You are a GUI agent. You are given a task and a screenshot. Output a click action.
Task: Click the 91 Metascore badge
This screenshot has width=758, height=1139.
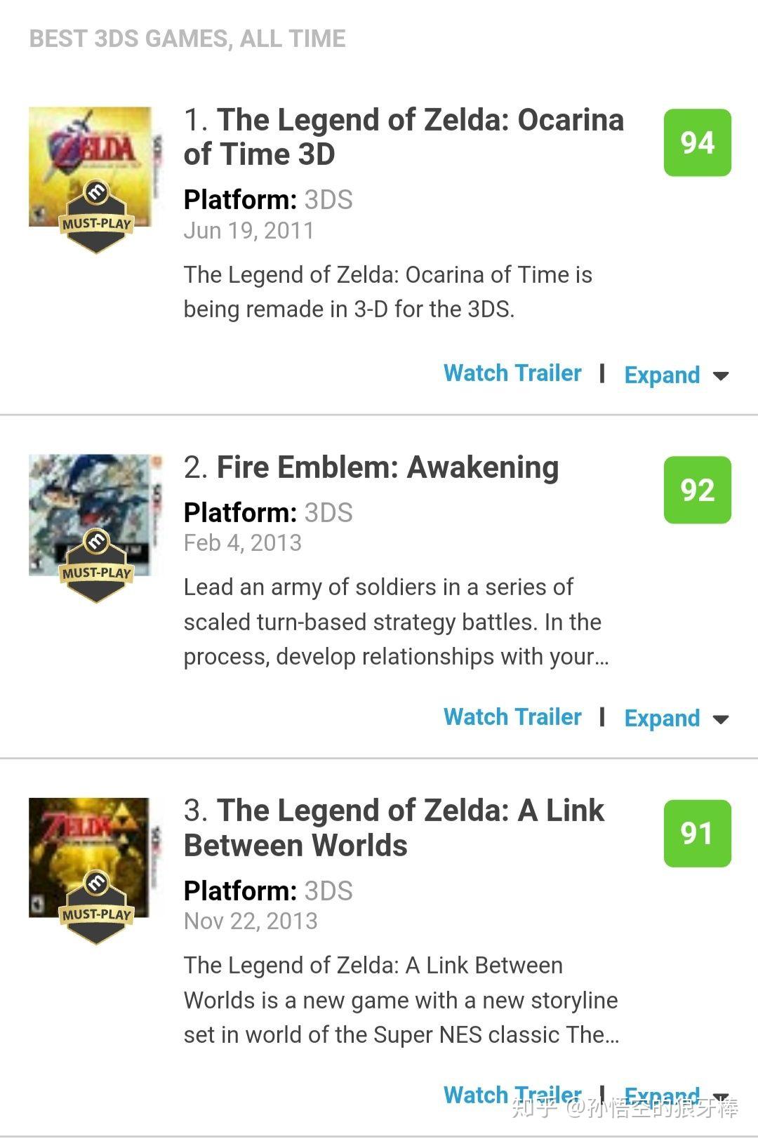697,834
